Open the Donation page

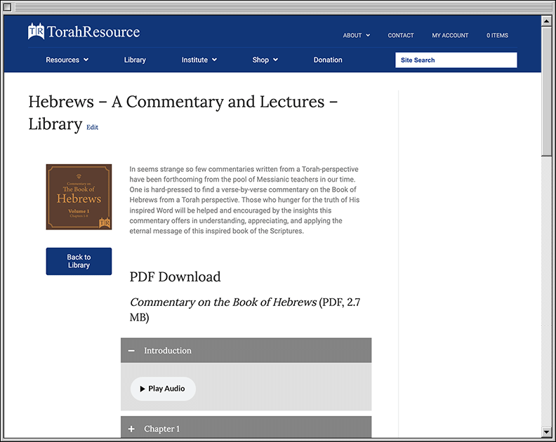point(328,60)
